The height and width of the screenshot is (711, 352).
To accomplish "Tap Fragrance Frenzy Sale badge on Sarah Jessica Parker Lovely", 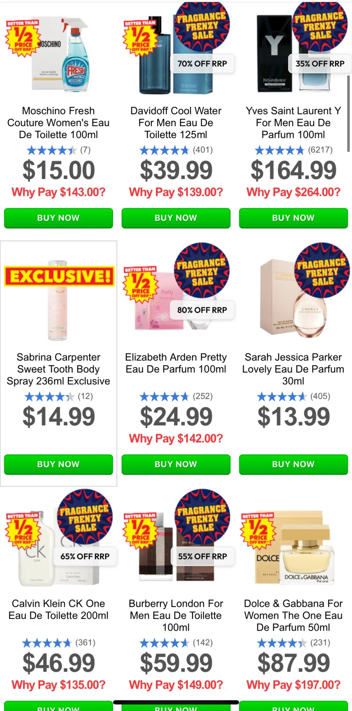I will (322, 271).
